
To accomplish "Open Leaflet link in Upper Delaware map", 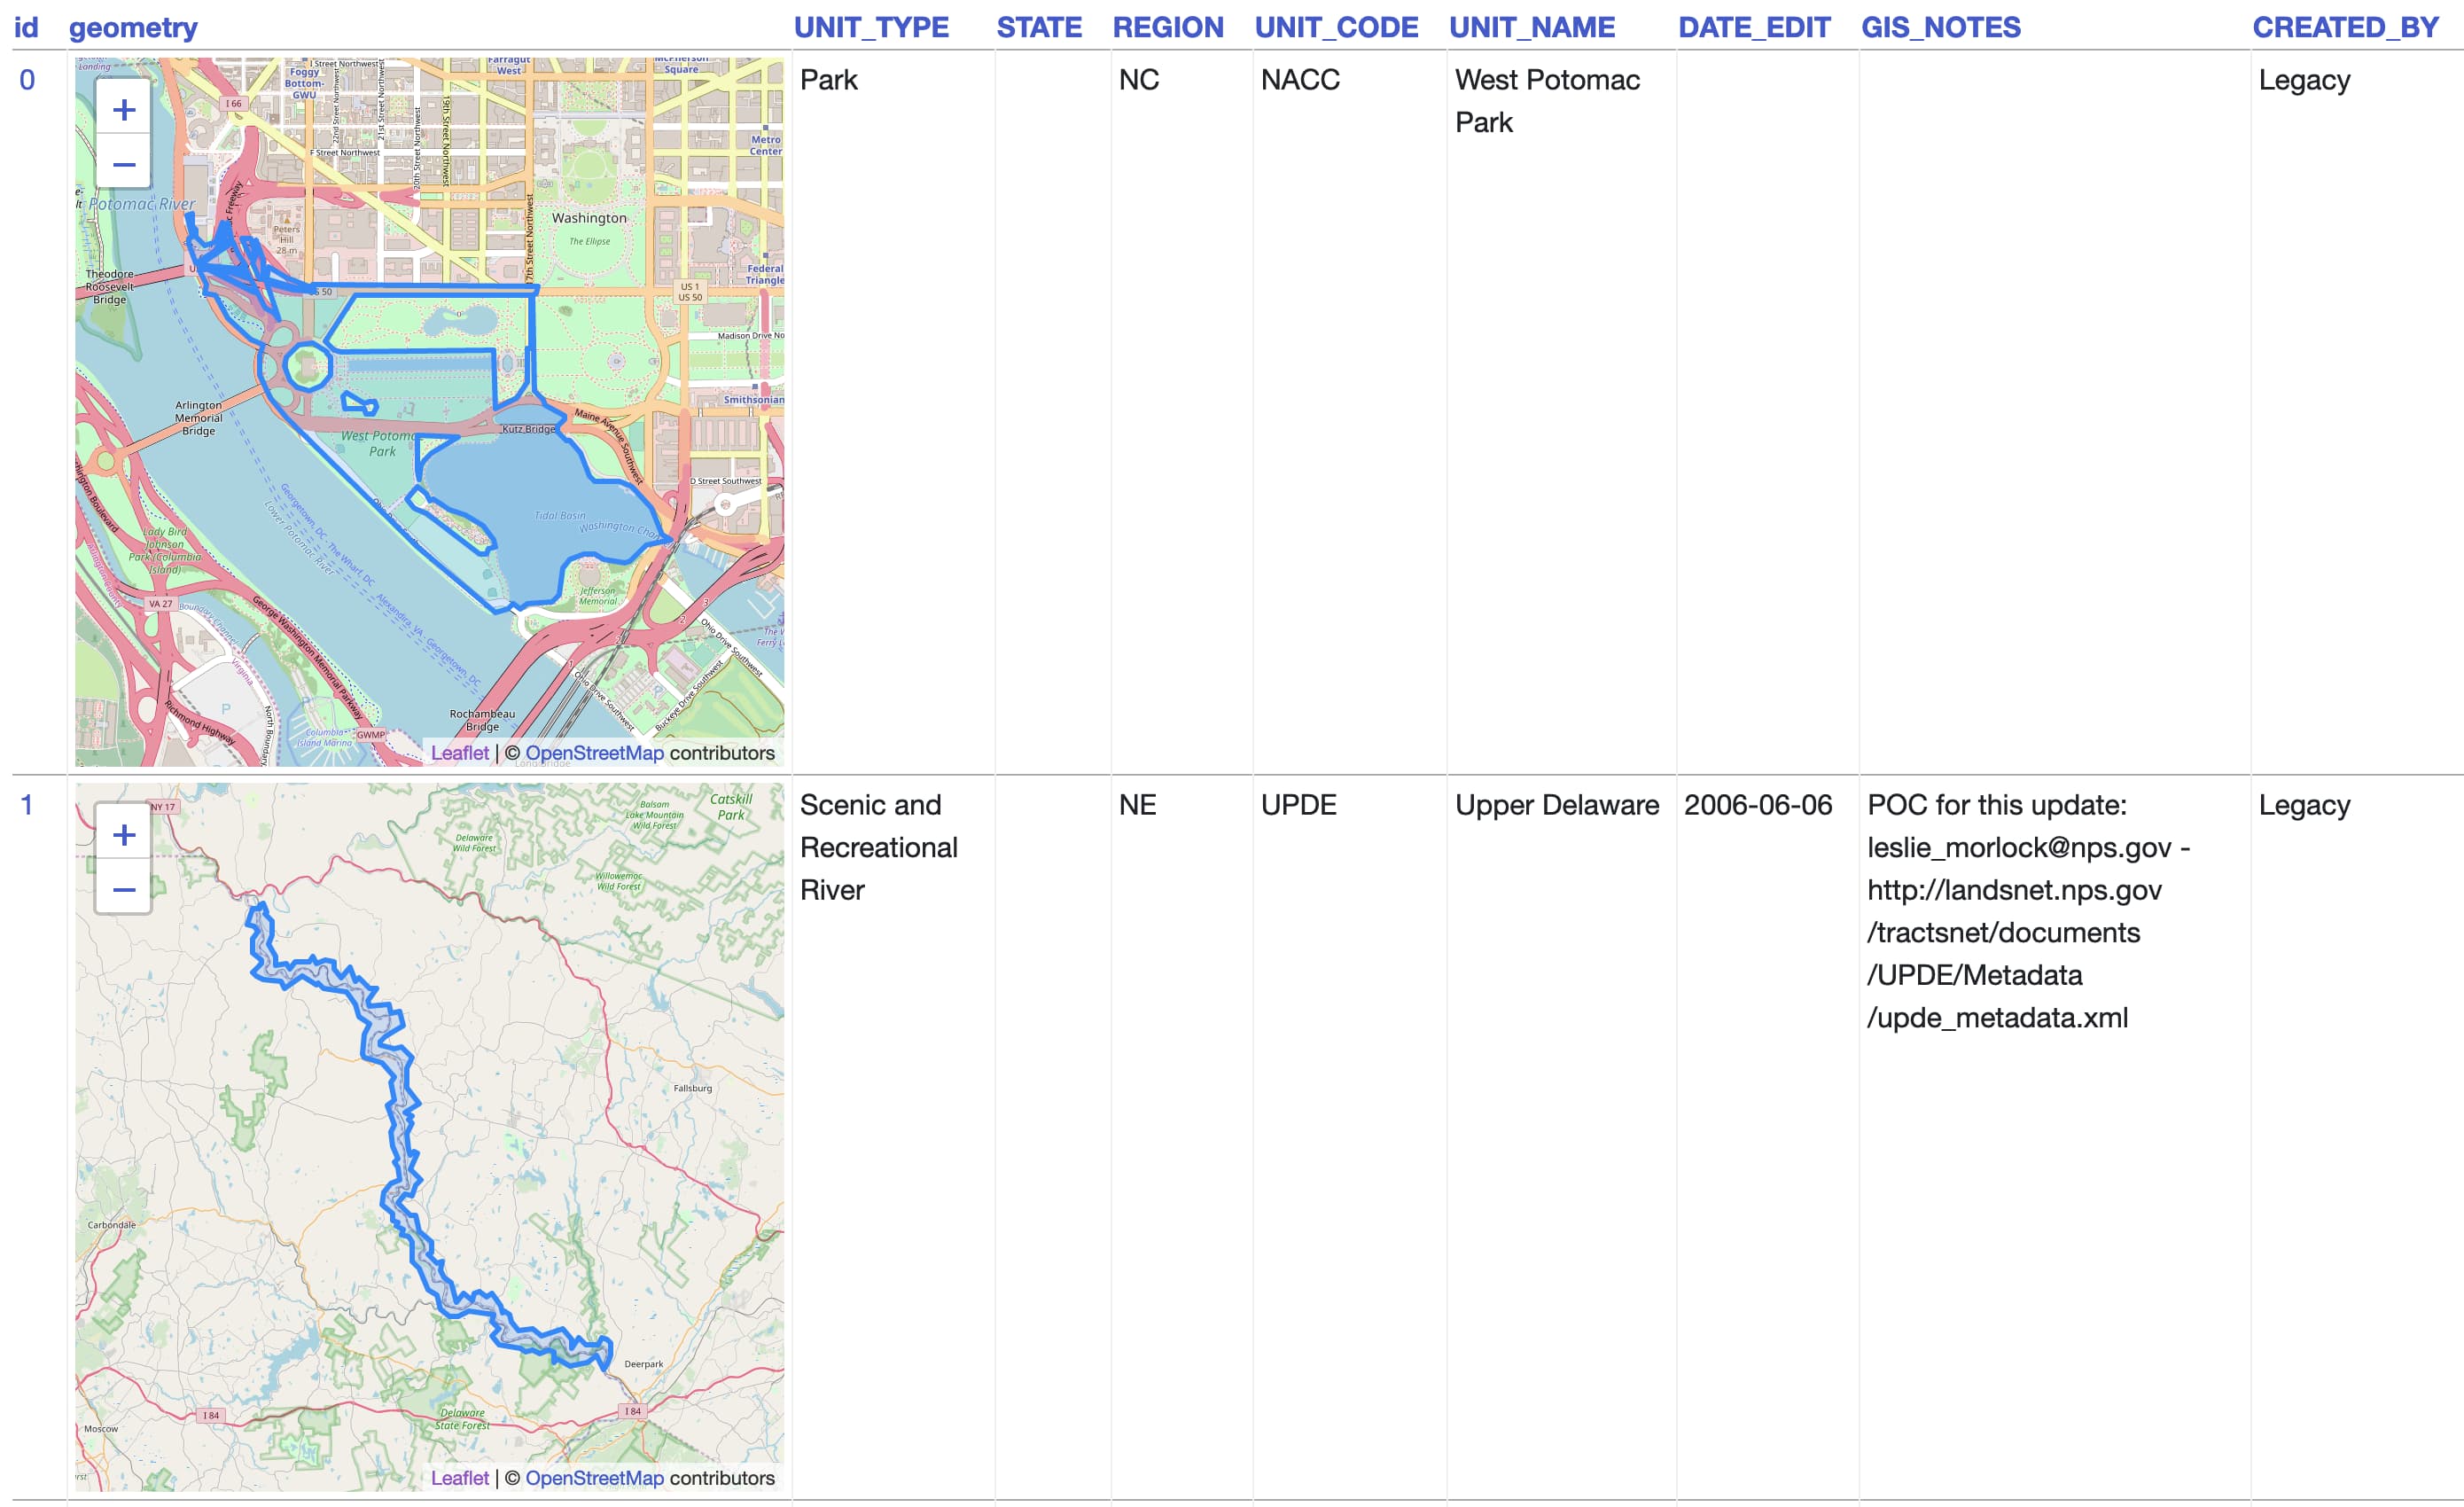I will point(459,1478).
